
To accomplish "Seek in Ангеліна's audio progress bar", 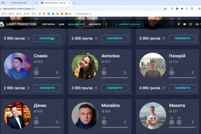I will 115,78.
